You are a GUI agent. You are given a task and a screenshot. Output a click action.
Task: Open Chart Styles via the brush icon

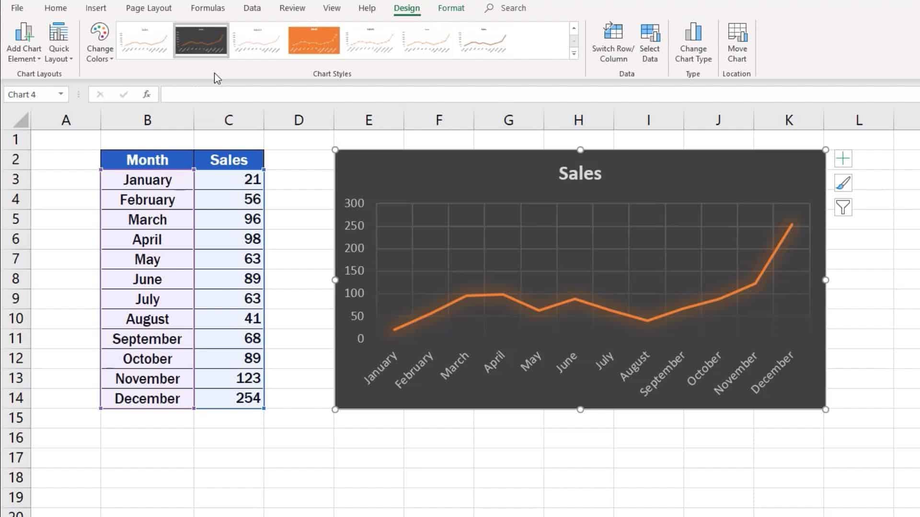[x=843, y=183]
